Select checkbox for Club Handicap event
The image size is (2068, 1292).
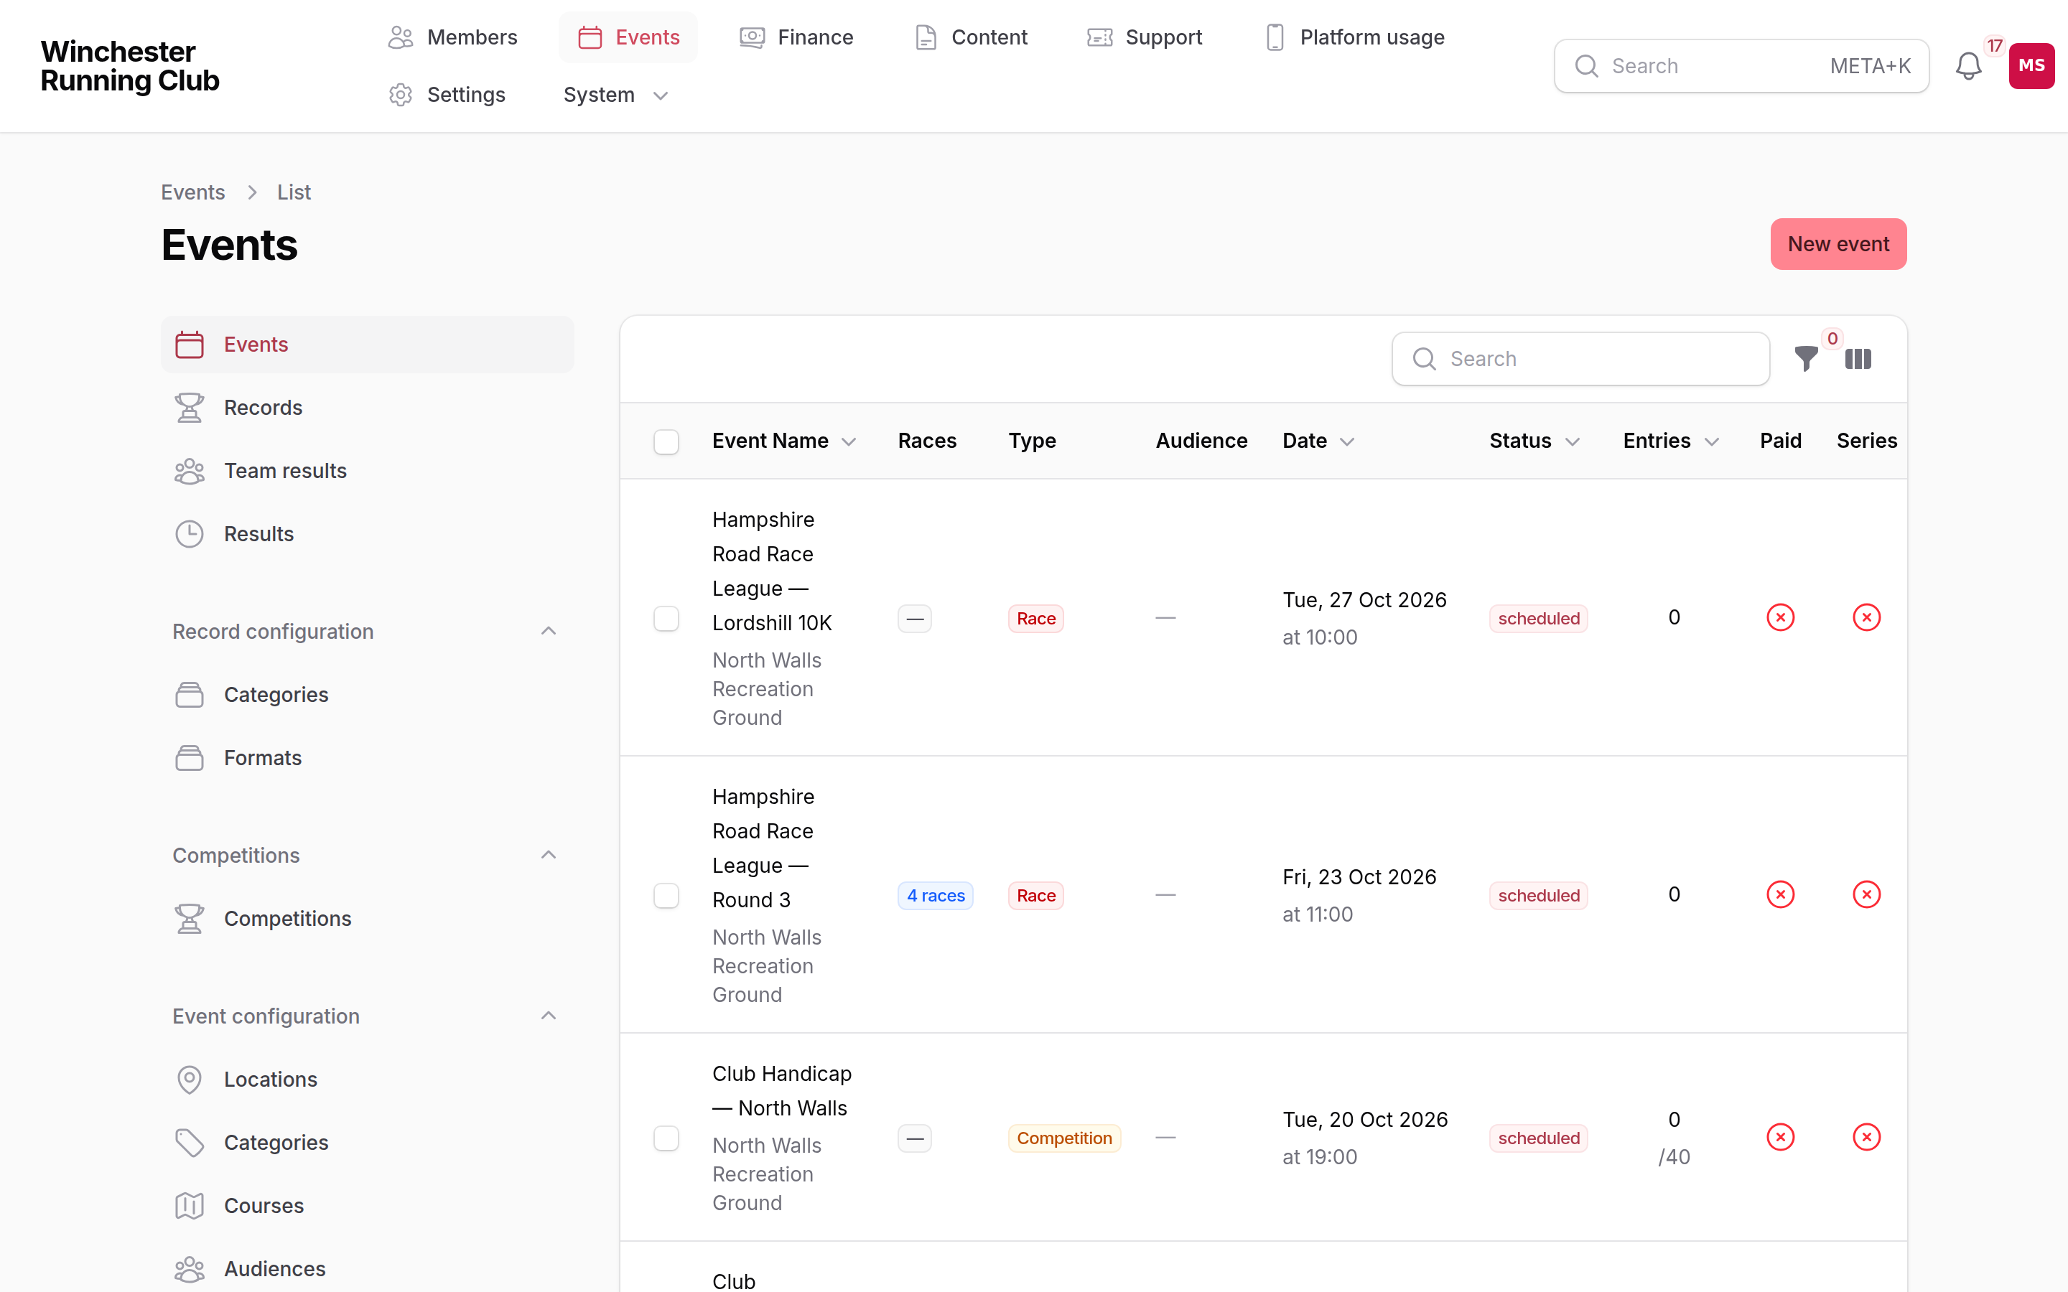pos(666,1138)
